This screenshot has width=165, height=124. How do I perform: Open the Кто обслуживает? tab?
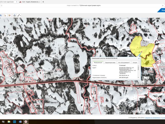coord(124,63)
